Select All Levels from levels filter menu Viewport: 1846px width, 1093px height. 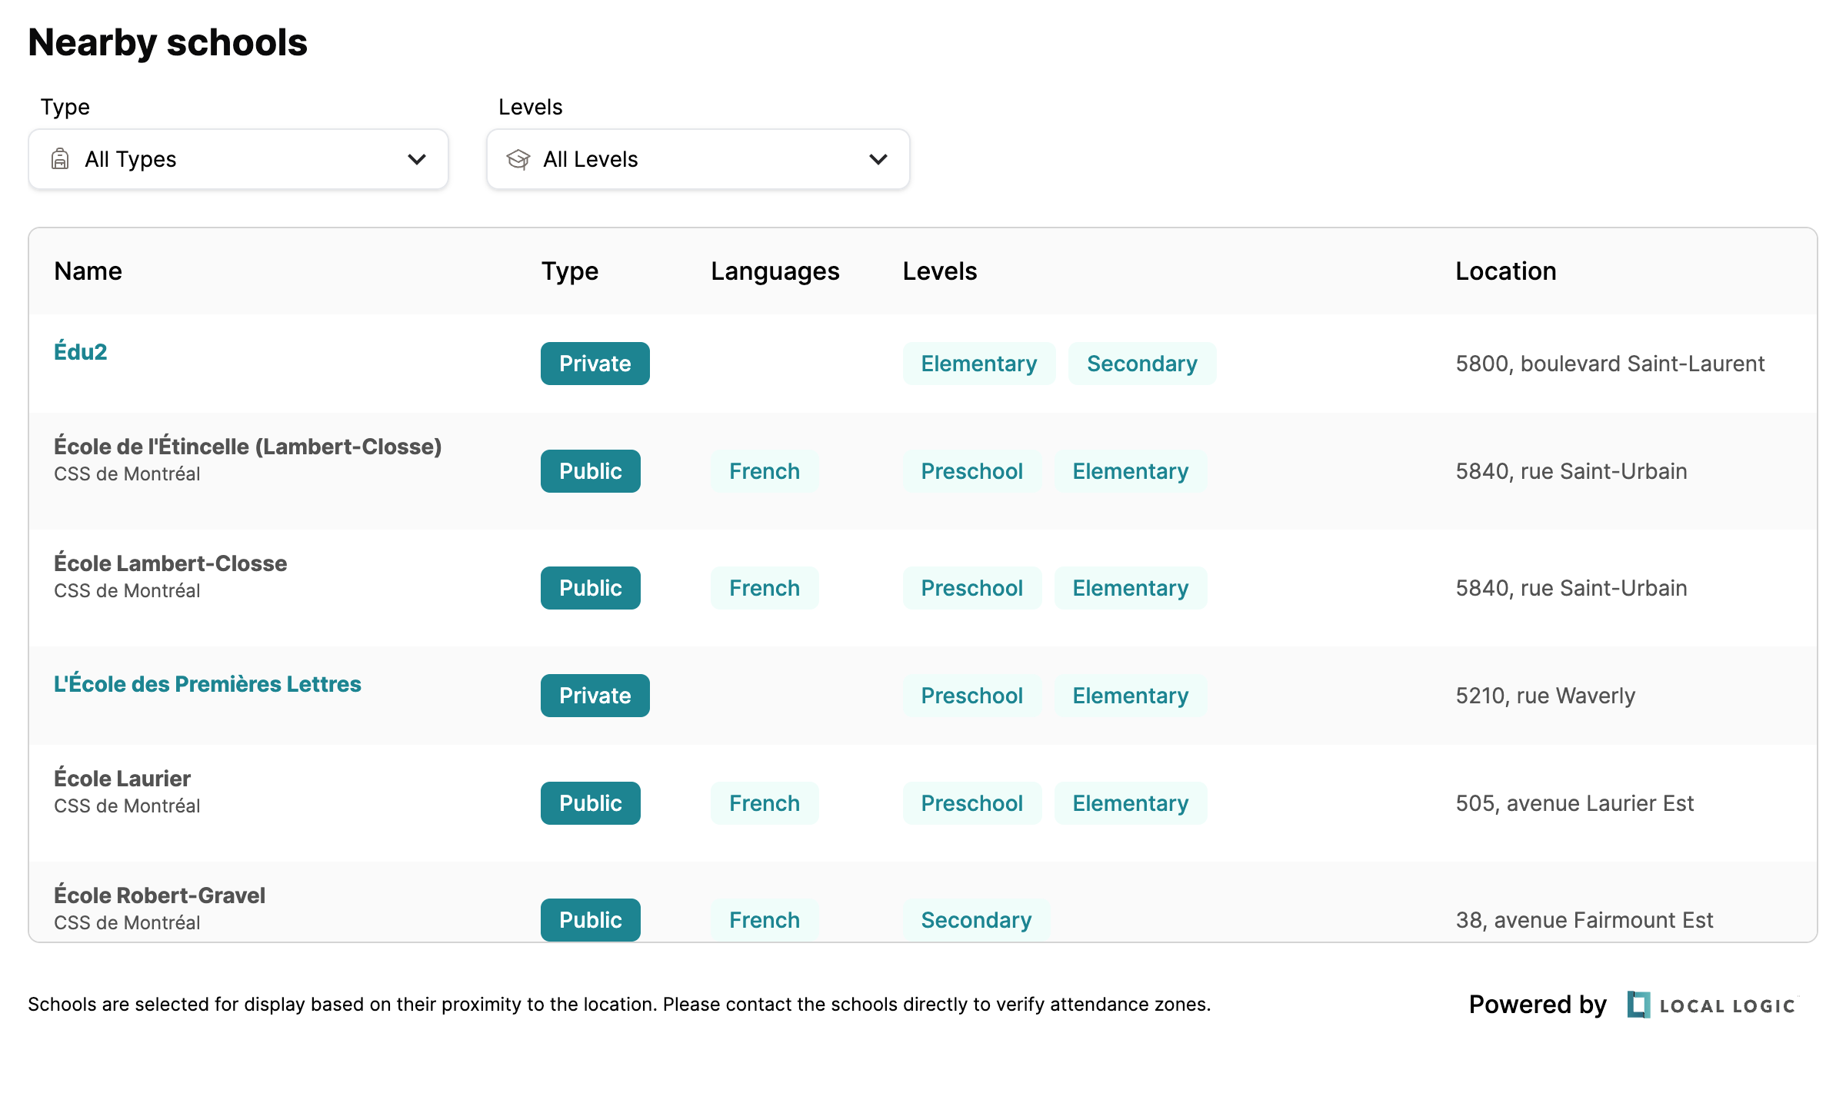coord(698,159)
